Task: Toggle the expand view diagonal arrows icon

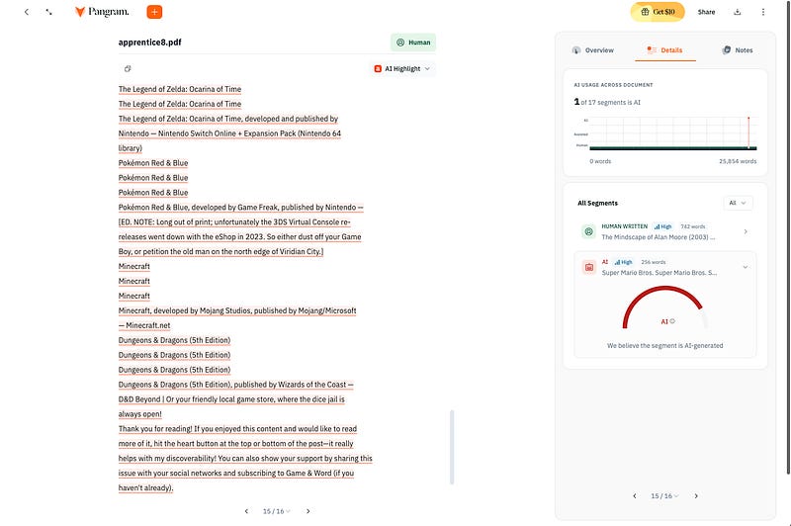Action: pyautogui.click(x=48, y=12)
